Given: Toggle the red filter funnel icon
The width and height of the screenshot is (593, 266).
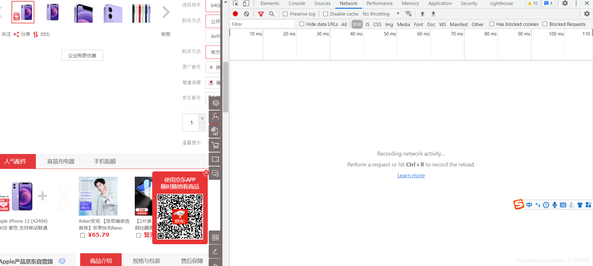Looking at the screenshot, I should point(261,14).
